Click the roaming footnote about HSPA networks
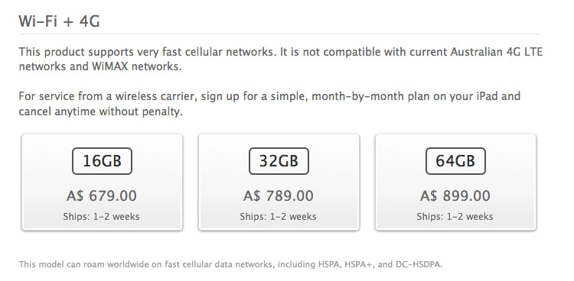574x281 pixels. [x=230, y=264]
